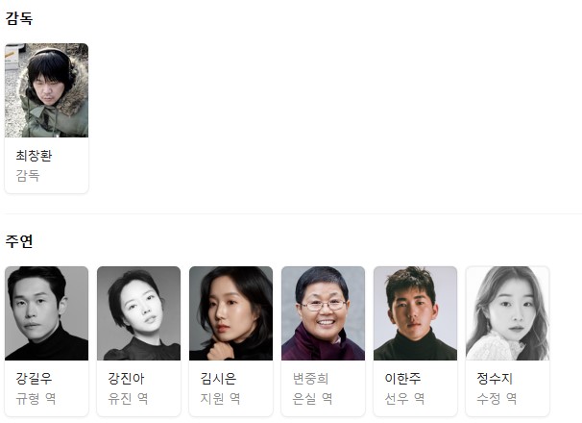Click the 수정 역 role label
The image size is (582, 423).
[497, 399]
